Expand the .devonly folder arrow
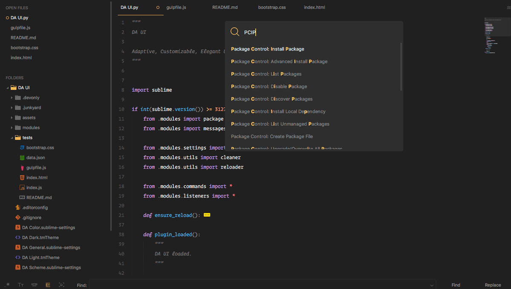The image size is (511, 289). [12, 98]
